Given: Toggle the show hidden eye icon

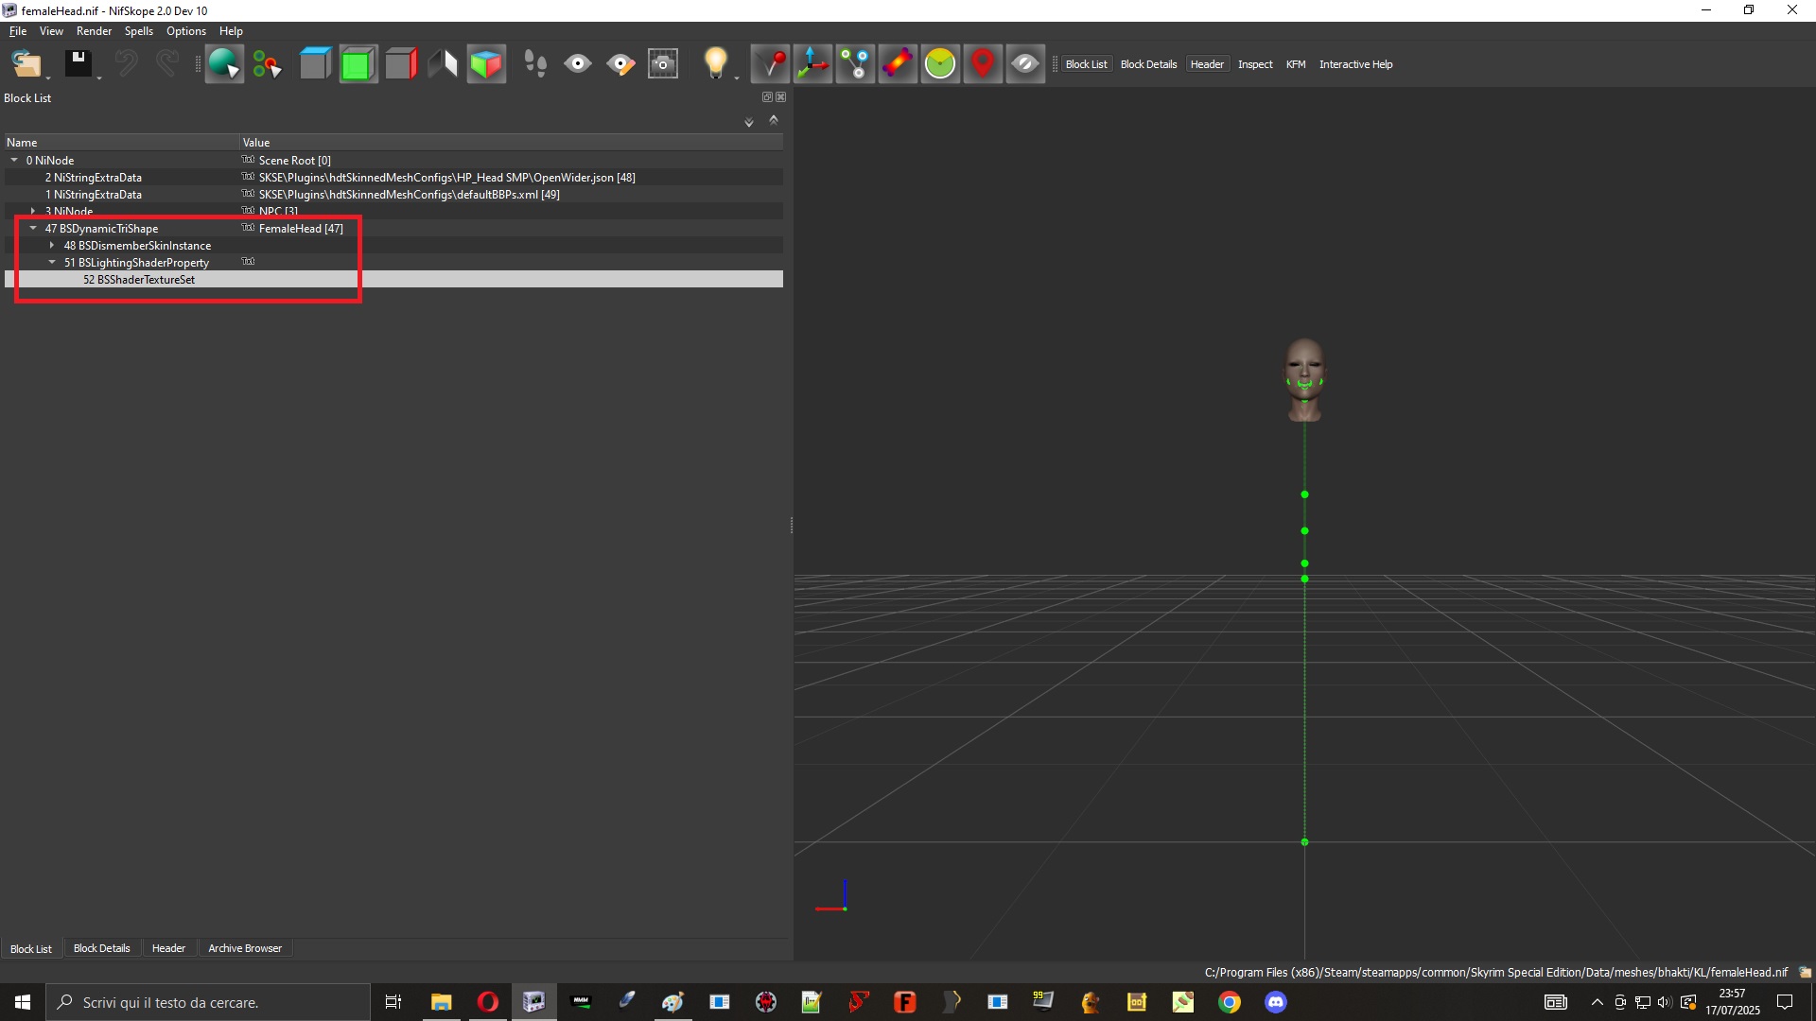Looking at the screenshot, I should pyautogui.click(x=1025, y=64).
